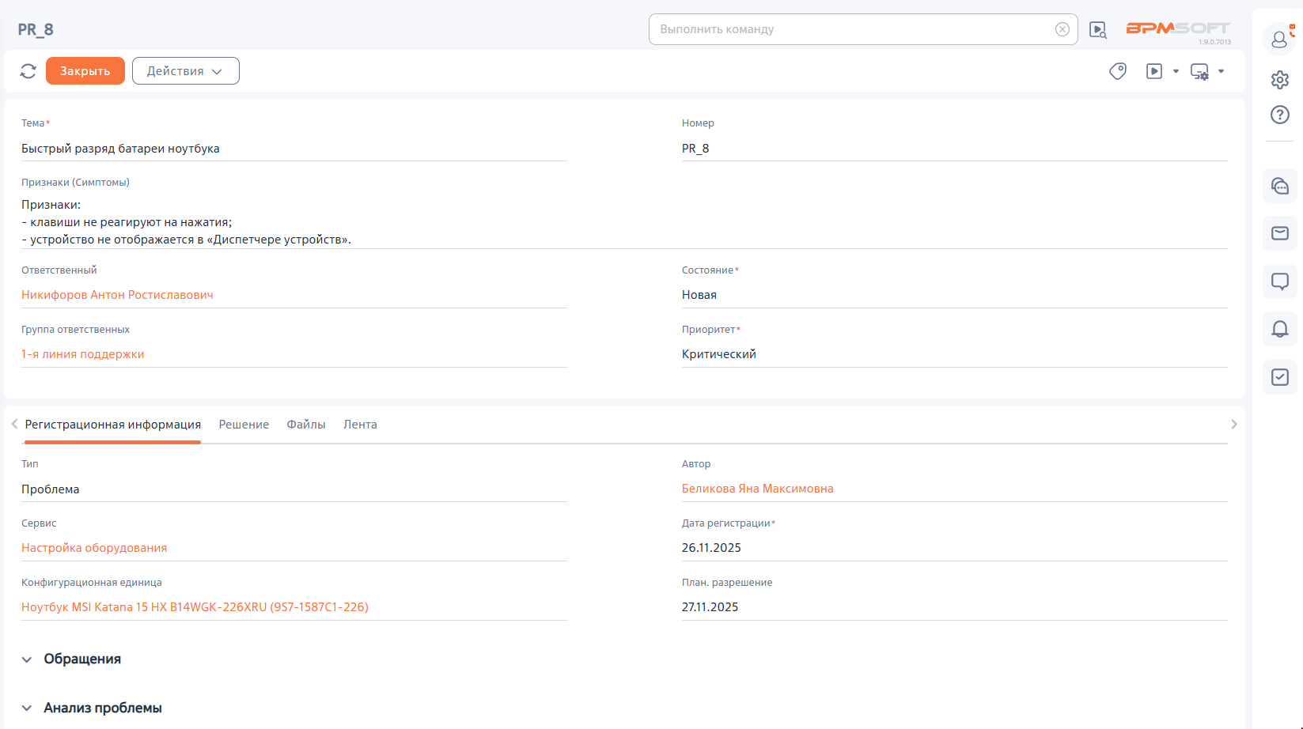Click the run process play icon
This screenshot has width=1303, height=729.
[x=1154, y=71]
